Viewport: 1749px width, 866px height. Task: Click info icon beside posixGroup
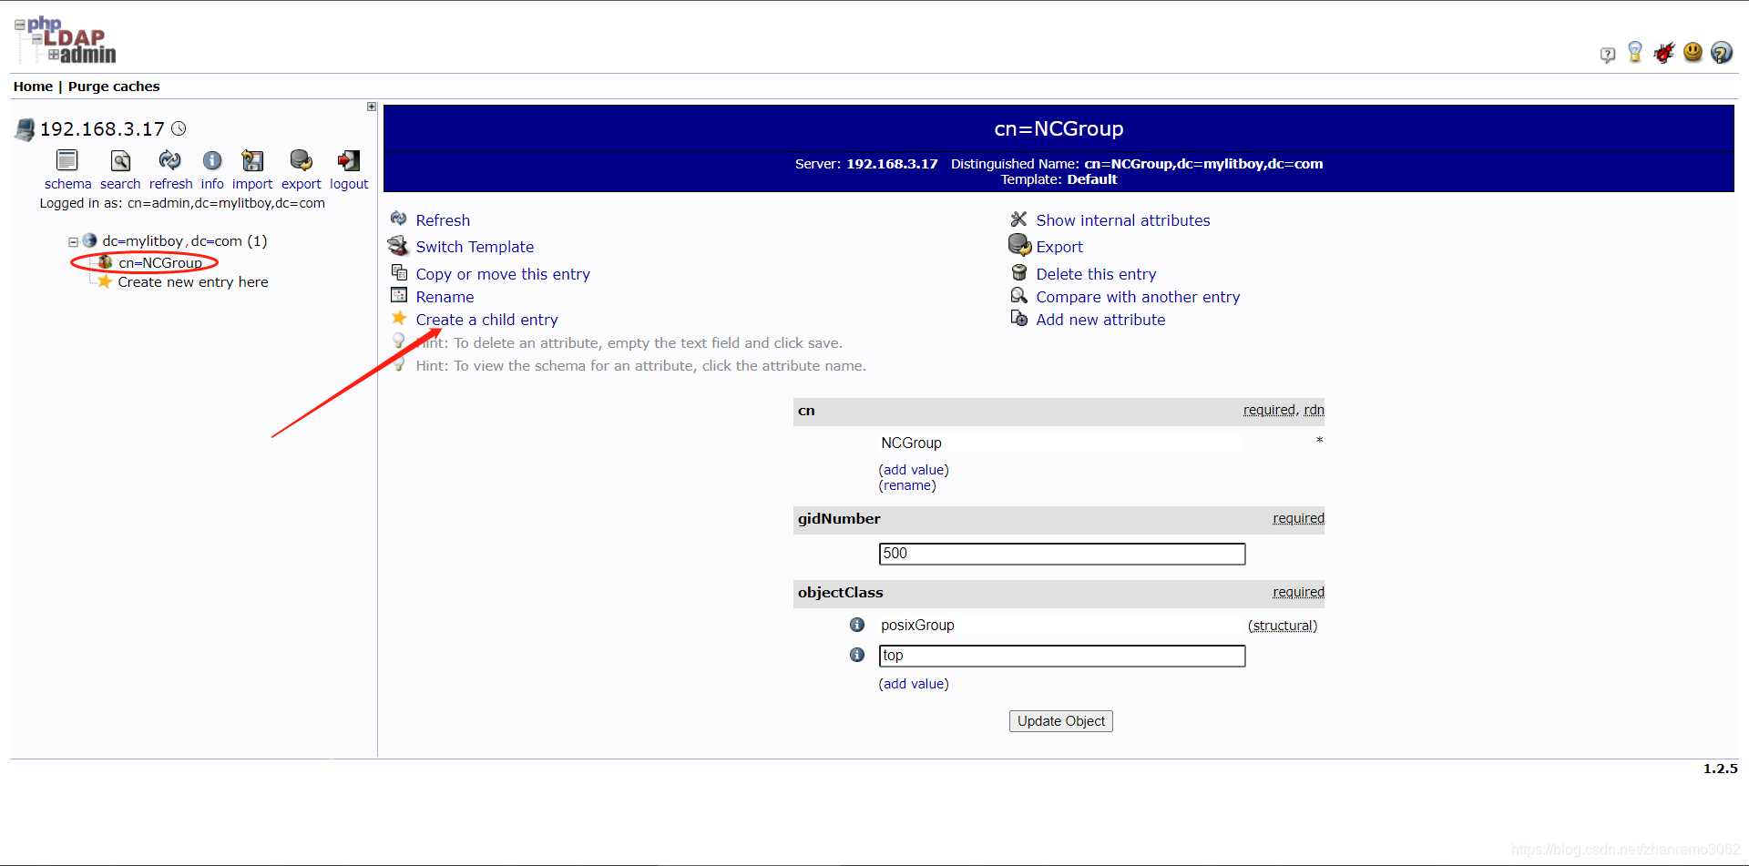click(x=857, y=625)
